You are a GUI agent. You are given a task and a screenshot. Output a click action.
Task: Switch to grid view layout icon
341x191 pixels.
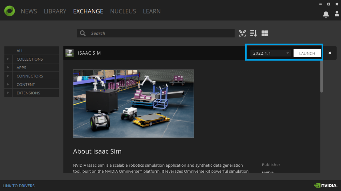tap(265, 33)
